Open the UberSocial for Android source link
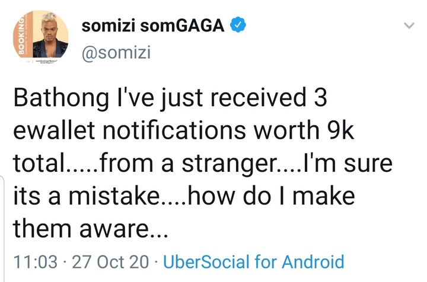427x282 pixels. (253, 262)
